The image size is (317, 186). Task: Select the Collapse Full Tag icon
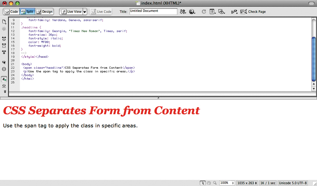point(4,39)
